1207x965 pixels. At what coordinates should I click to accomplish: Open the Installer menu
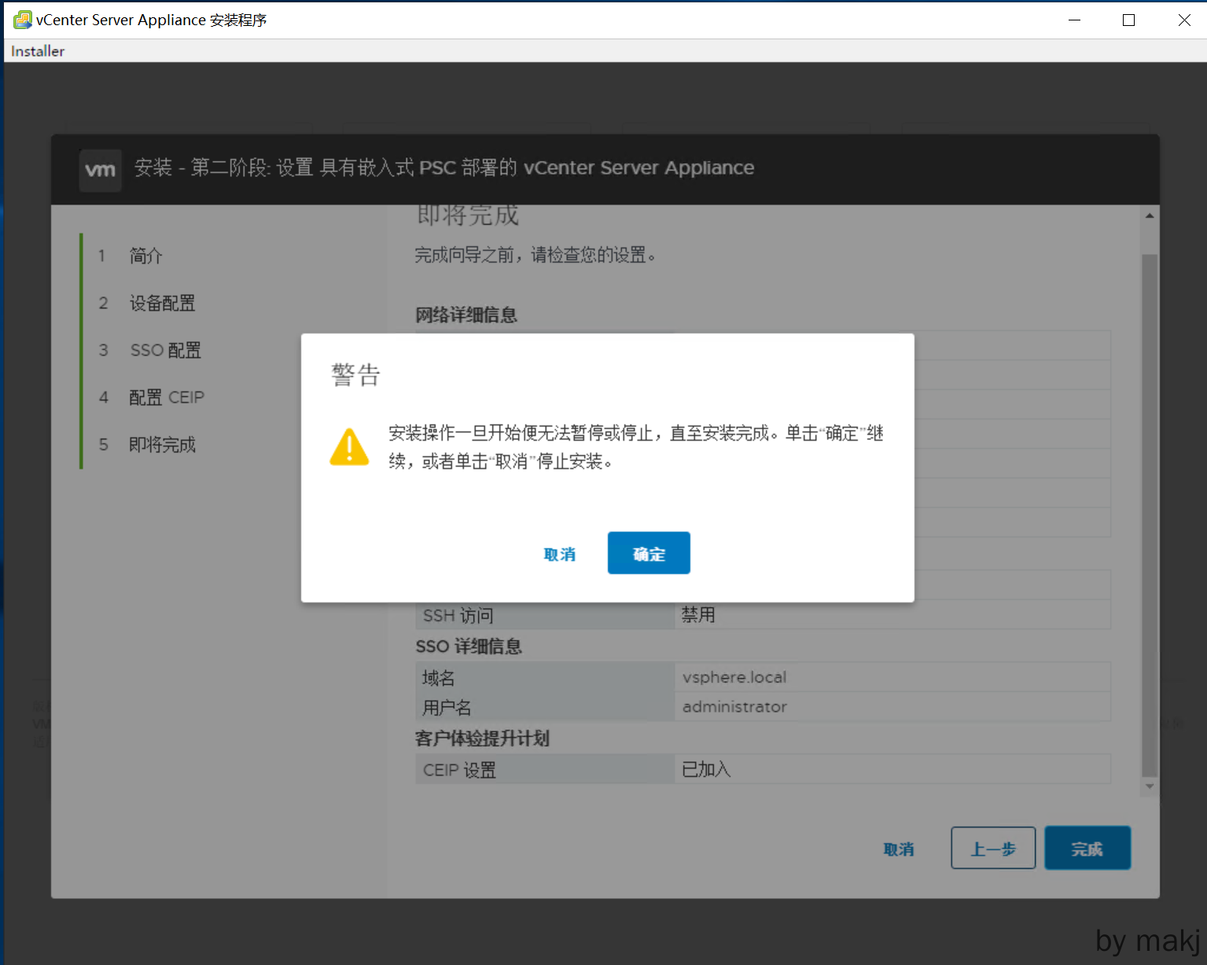[x=38, y=51]
